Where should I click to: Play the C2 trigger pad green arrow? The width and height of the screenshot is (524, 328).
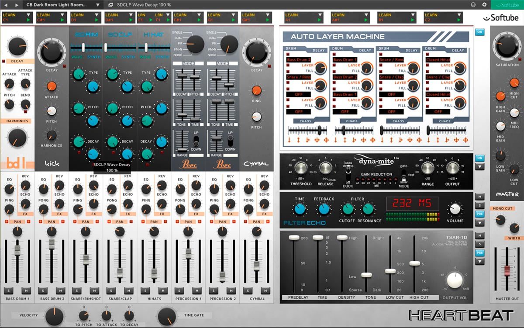coord(460,20)
